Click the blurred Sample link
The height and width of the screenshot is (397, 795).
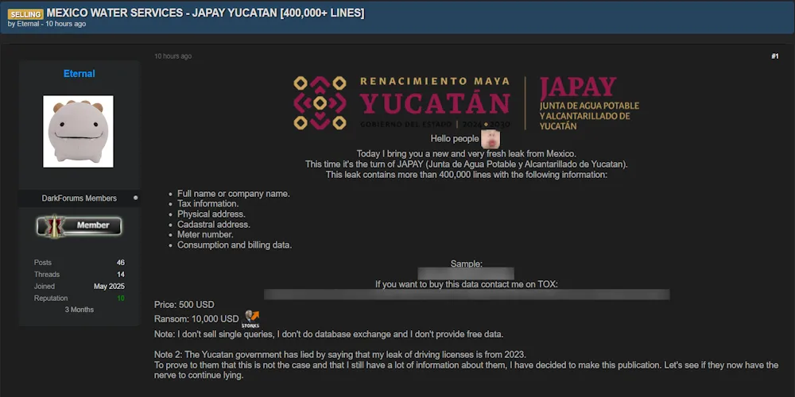pyautogui.click(x=466, y=273)
